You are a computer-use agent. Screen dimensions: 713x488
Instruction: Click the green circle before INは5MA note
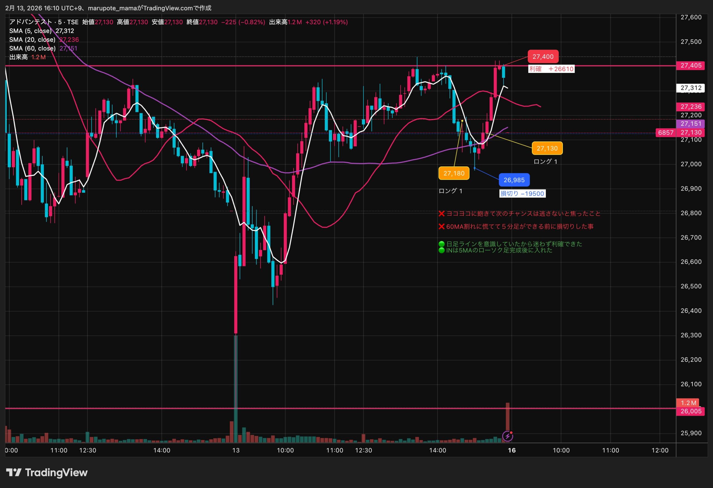point(441,250)
